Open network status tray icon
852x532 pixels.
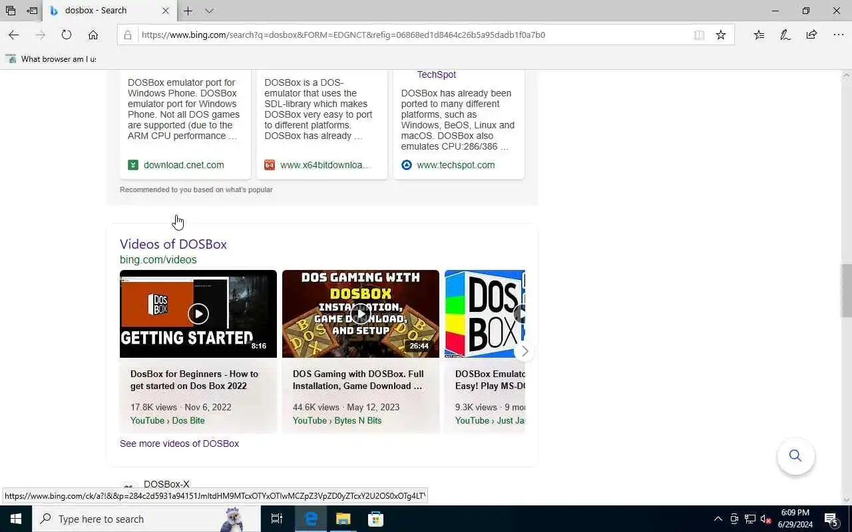[x=750, y=519]
